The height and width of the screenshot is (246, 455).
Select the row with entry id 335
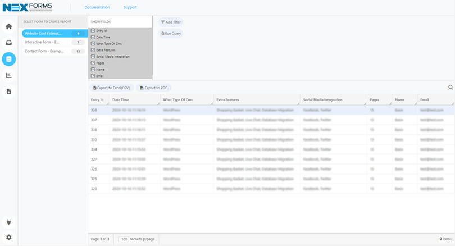(x=271, y=140)
